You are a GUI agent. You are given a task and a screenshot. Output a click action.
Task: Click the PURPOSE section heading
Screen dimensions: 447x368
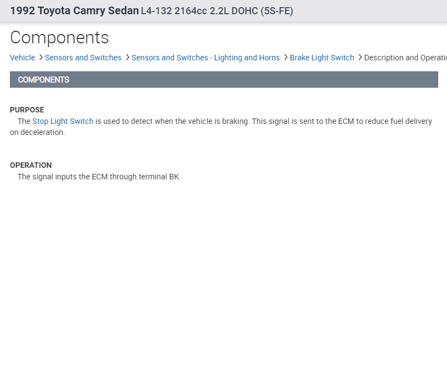[27, 110]
